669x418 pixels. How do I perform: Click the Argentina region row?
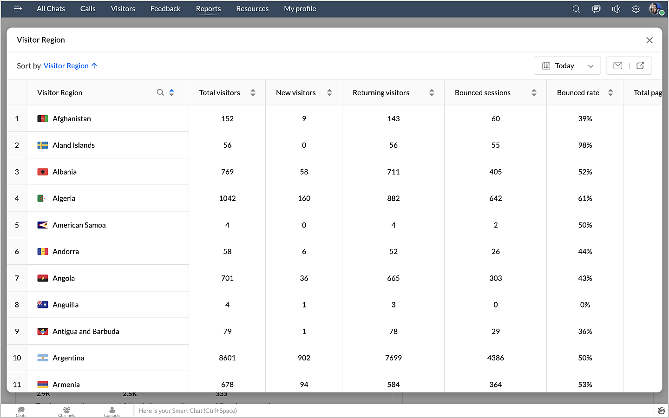click(68, 358)
